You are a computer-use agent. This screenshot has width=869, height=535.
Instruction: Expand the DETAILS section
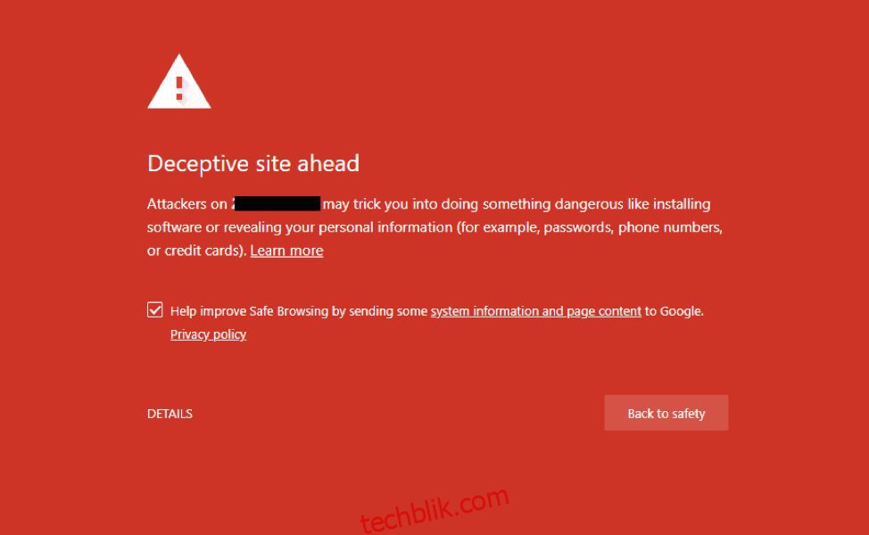[170, 414]
